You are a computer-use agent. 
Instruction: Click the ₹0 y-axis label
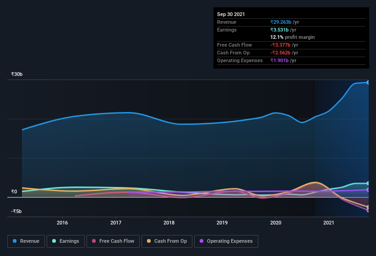click(x=14, y=192)
